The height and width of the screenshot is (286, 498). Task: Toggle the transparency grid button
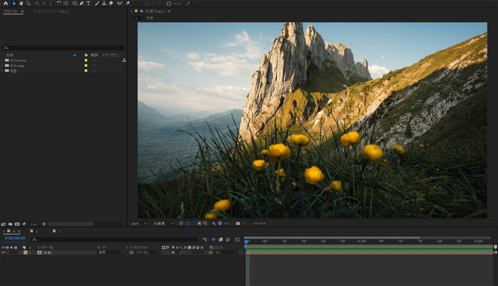pos(187,223)
